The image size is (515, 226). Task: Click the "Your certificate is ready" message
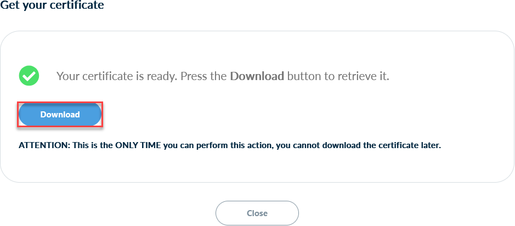tap(223, 76)
